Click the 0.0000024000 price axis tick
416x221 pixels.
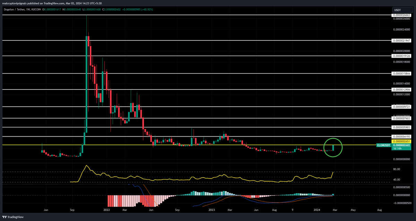pyautogui.click(x=401, y=29)
